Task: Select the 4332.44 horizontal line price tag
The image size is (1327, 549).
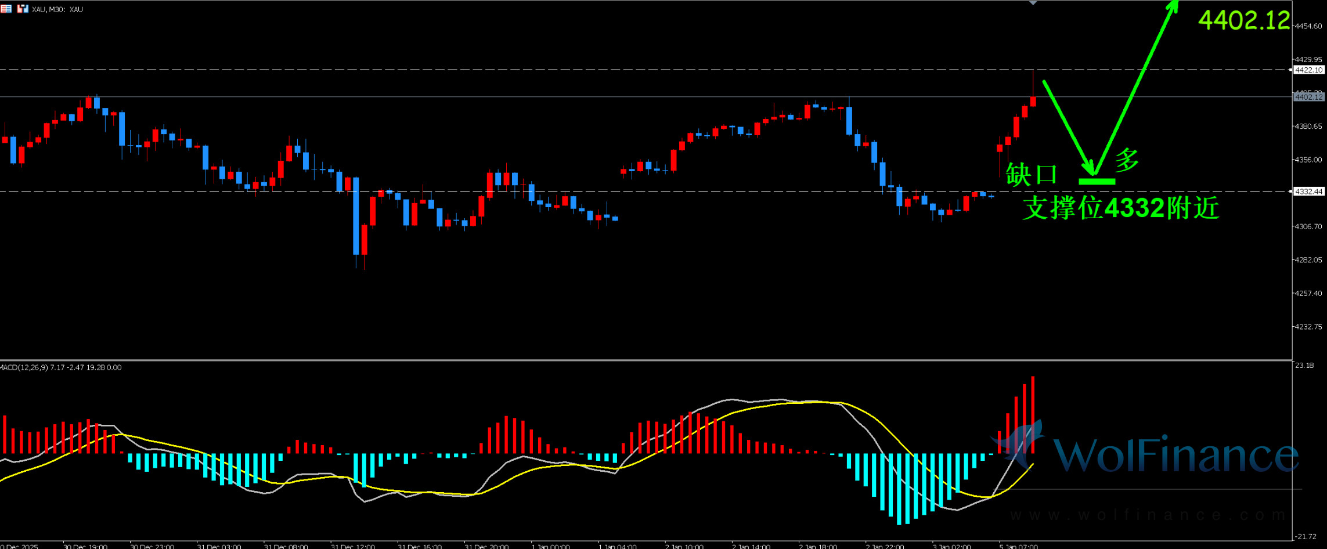Action: (1308, 192)
